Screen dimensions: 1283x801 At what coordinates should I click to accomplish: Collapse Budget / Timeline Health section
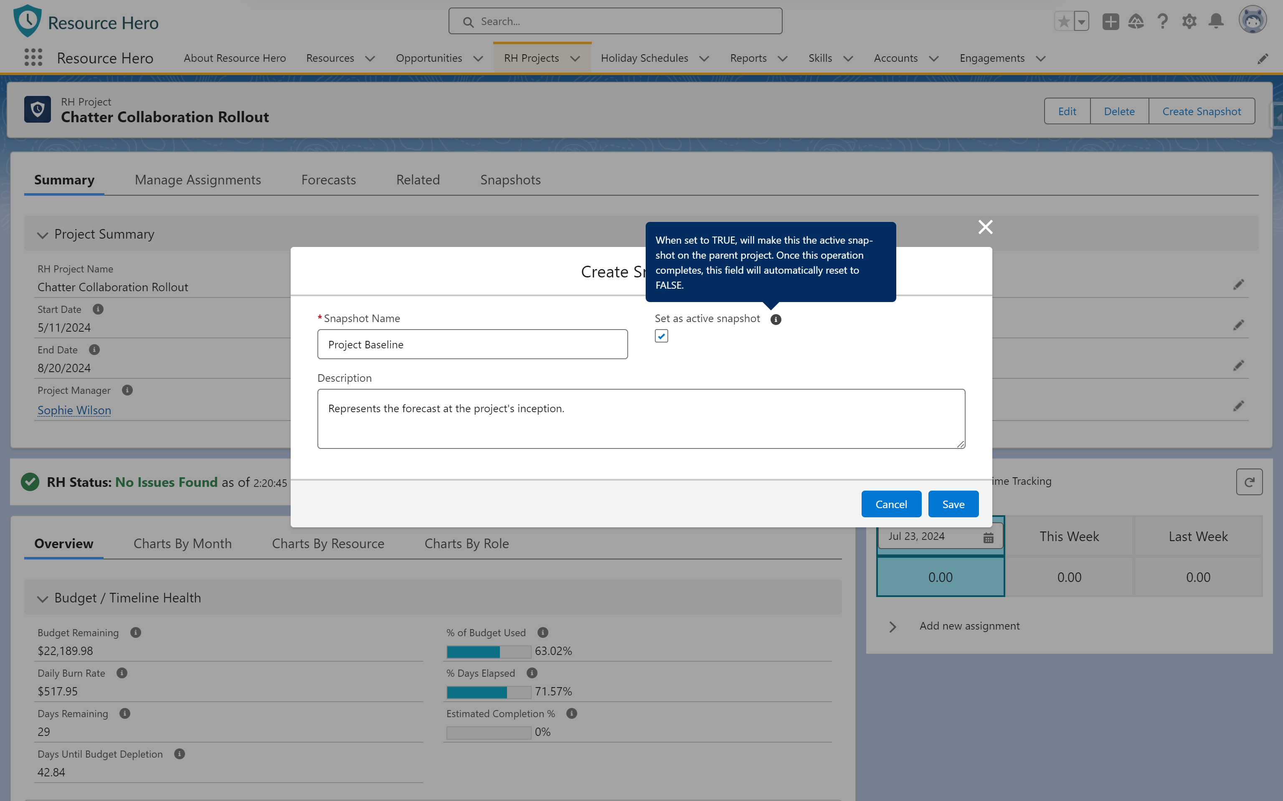pyautogui.click(x=43, y=599)
